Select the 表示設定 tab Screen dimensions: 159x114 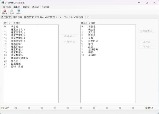6,17
